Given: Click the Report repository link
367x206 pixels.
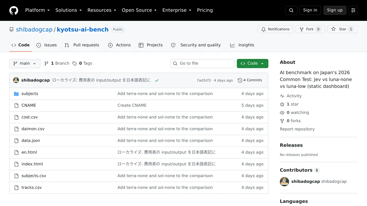Looking at the screenshot, I should tap(297, 129).
